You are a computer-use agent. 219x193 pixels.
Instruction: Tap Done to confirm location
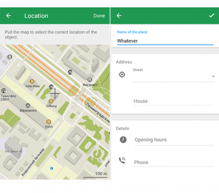[99, 16]
